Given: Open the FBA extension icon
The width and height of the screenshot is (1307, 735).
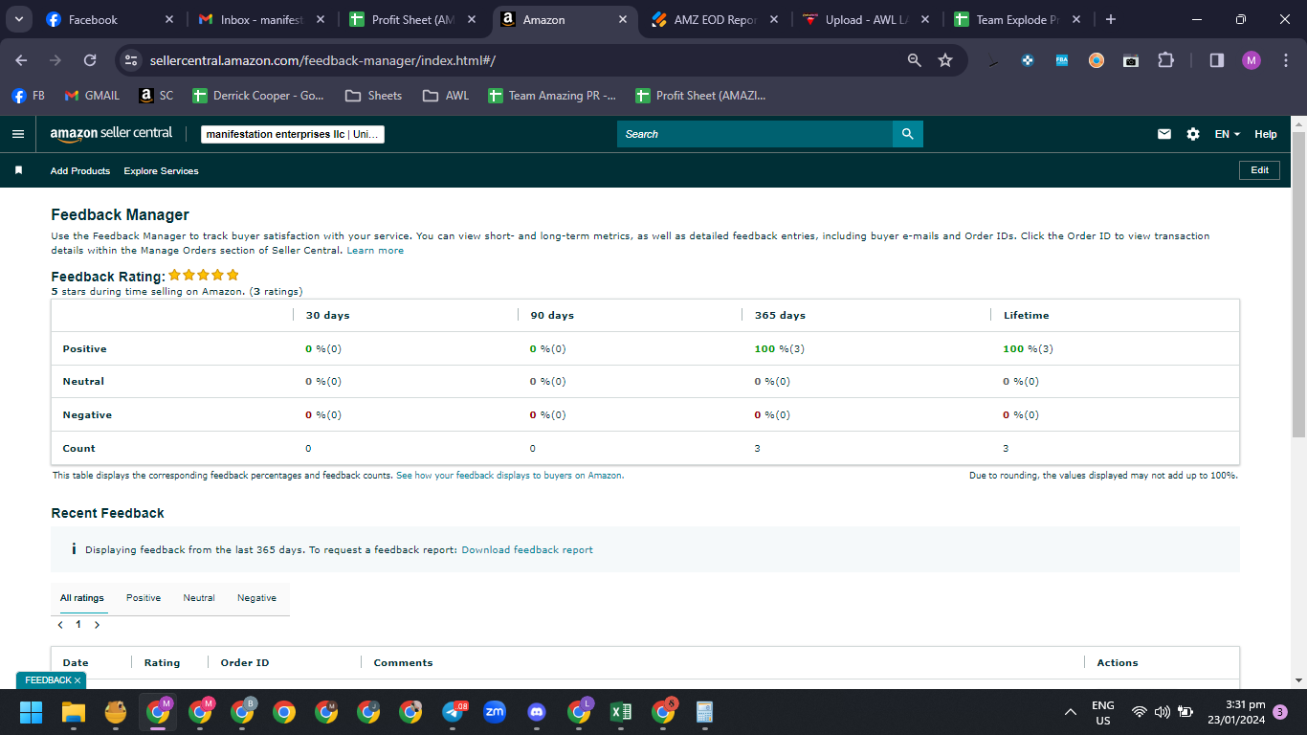Looking at the screenshot, I should [x=1062, y=60].
